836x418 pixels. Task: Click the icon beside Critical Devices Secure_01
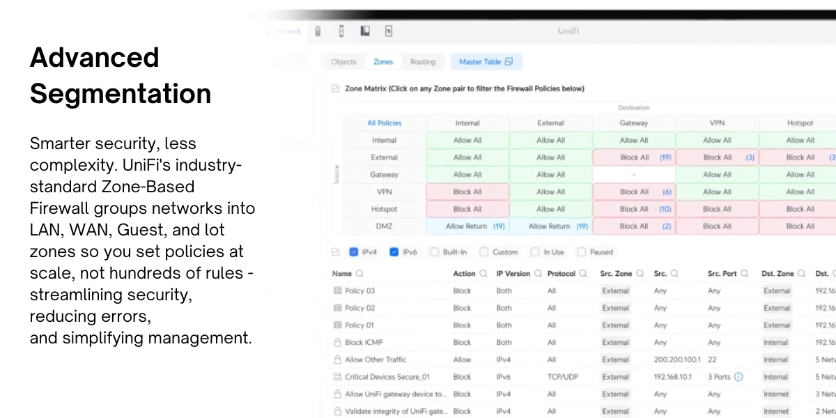pos(338,377)
